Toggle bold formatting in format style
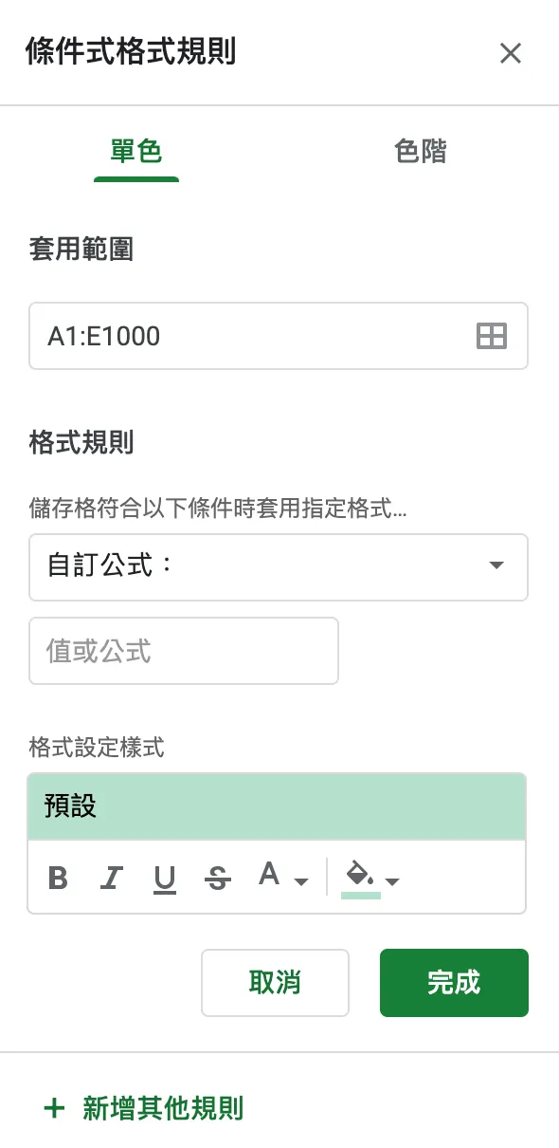559x1148 pixels. 58,878
